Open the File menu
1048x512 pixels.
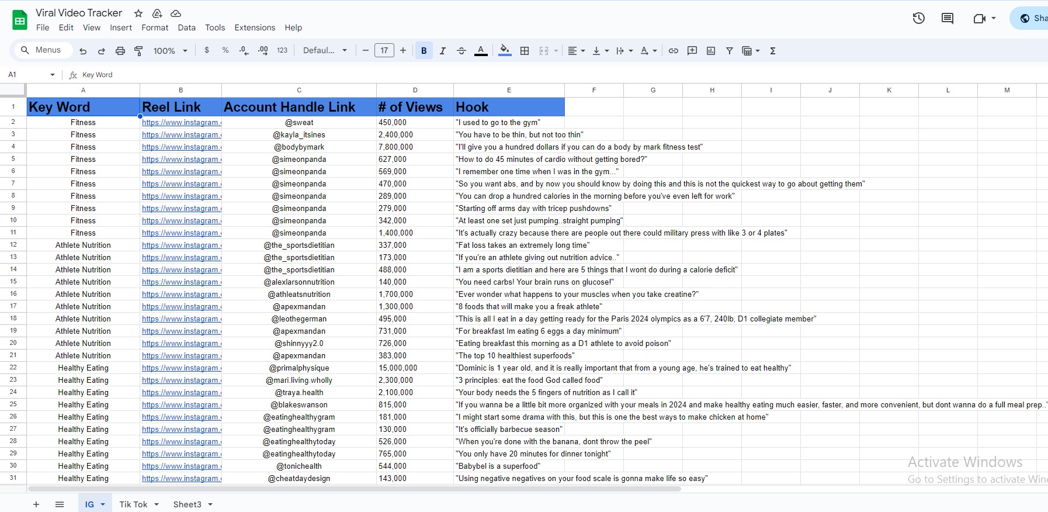[x=43, y=27]
